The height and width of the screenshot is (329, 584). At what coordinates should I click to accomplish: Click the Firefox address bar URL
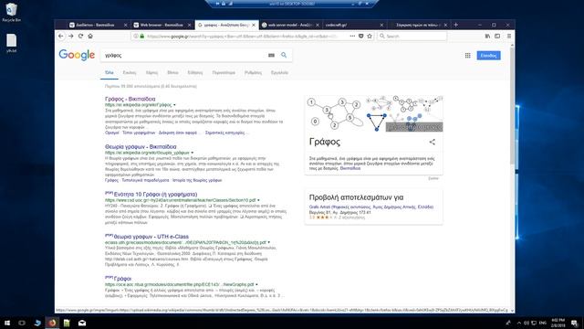point(242,37)
